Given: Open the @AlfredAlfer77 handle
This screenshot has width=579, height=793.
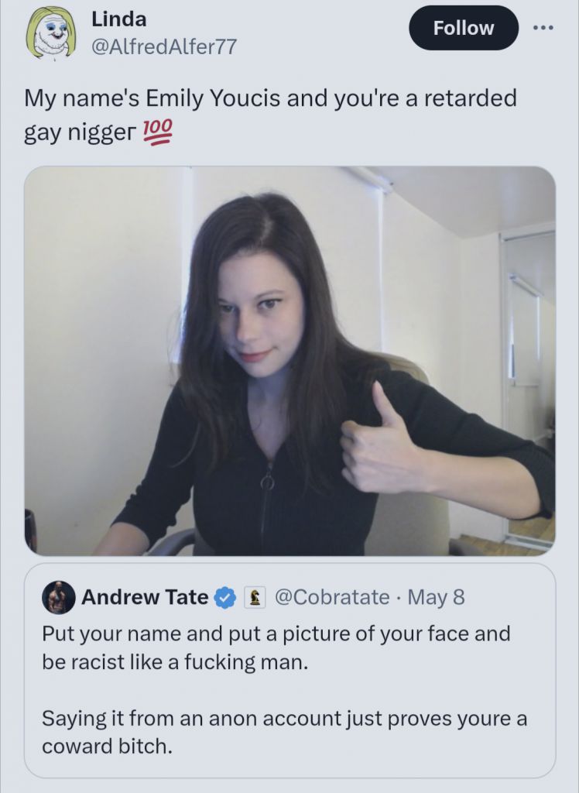Looking at the screenshot, I should (164, 47).
